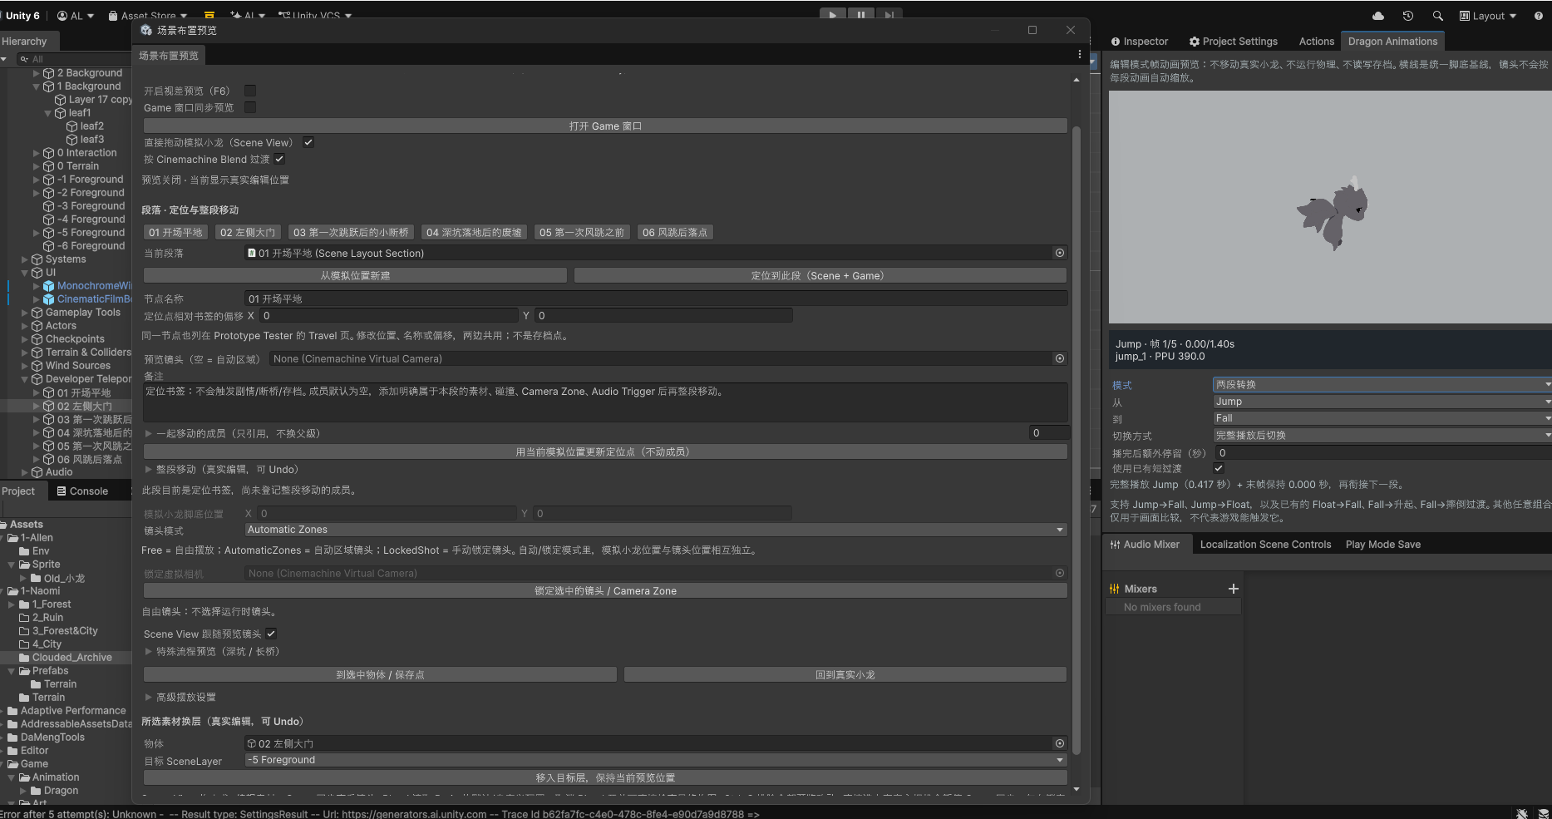Toggle 使用已有短过渡 checkbox
Image resolution: width=1552 pixels, height=819 pixels.
(x=1219, y=468)
